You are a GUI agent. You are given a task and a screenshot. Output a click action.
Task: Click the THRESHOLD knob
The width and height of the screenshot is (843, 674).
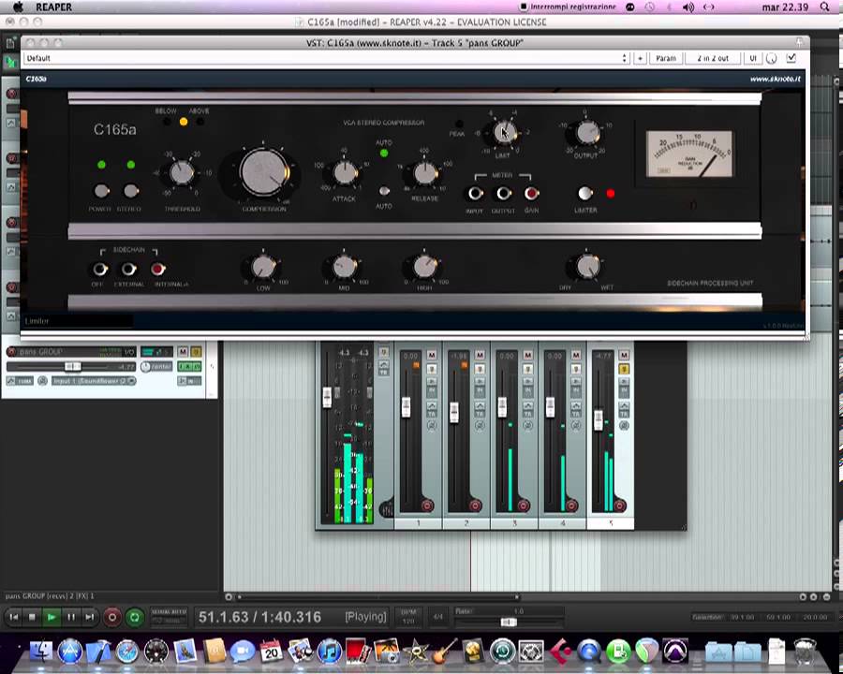(182, 173)
